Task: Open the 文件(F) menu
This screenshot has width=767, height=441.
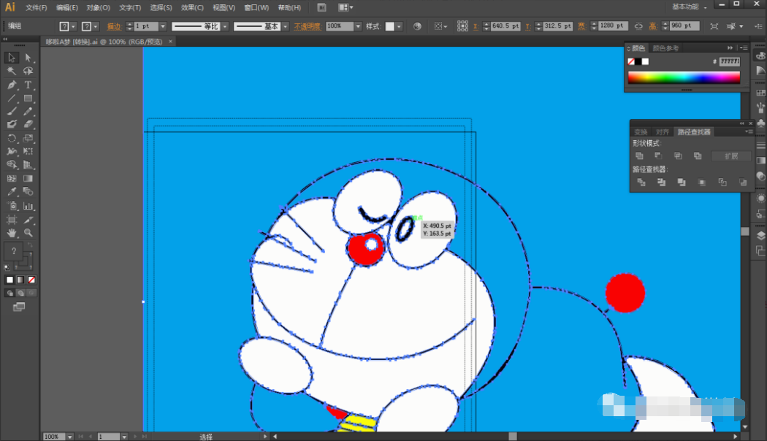Action: tap(37, 8)
